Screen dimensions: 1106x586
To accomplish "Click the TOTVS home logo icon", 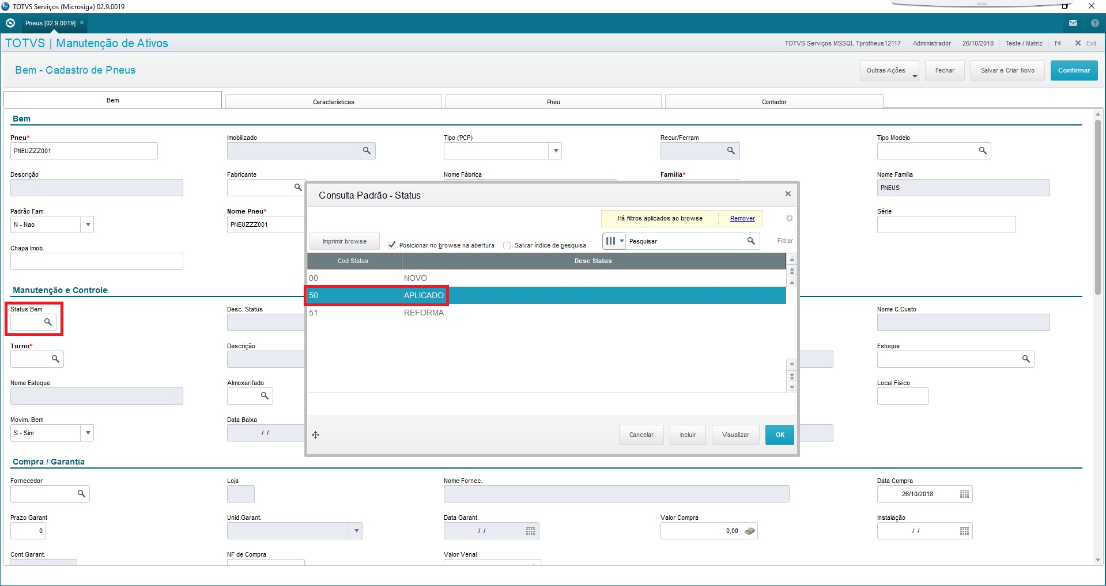I will (x=10, y=23).
